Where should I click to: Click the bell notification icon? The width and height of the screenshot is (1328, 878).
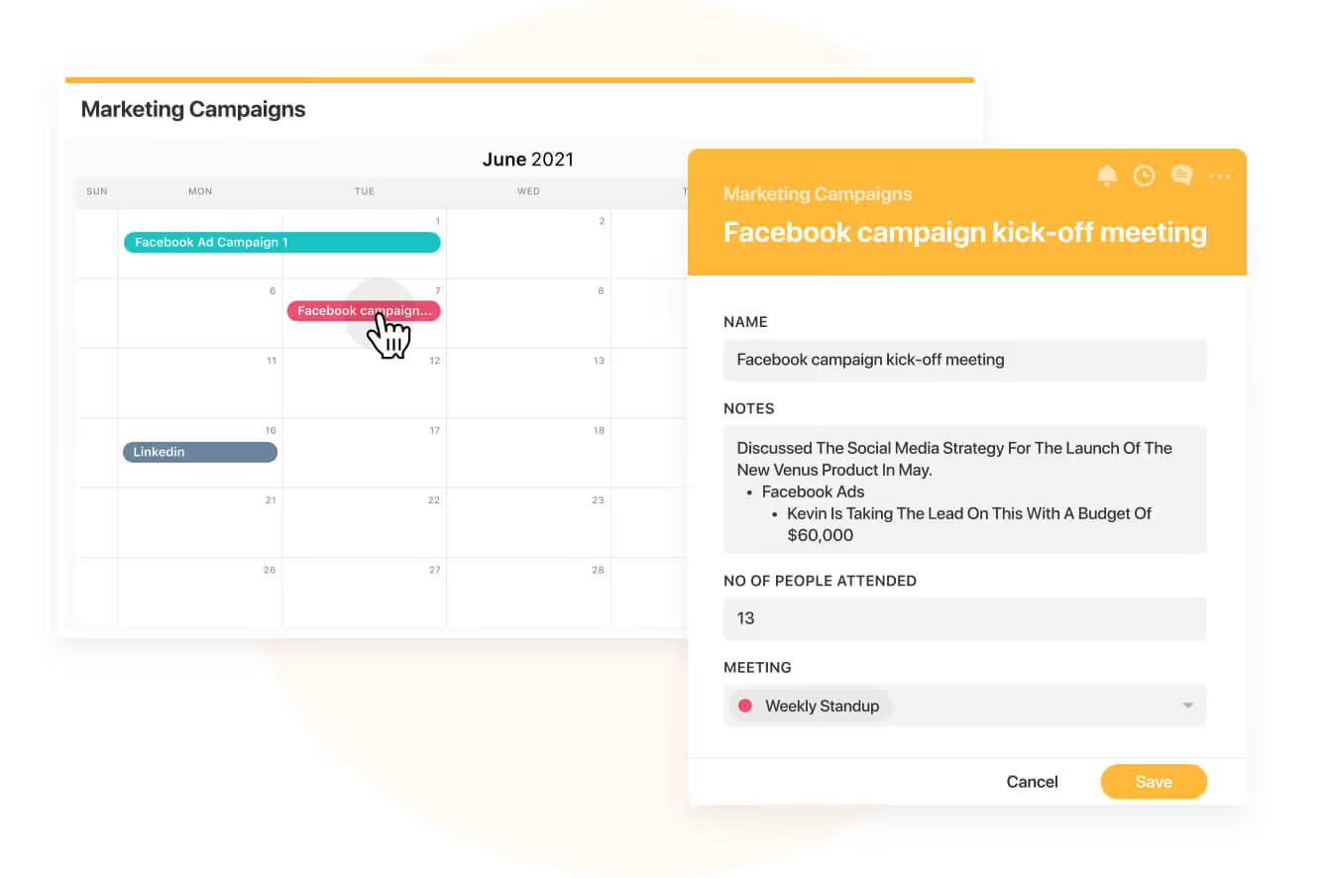(1107, 175)
